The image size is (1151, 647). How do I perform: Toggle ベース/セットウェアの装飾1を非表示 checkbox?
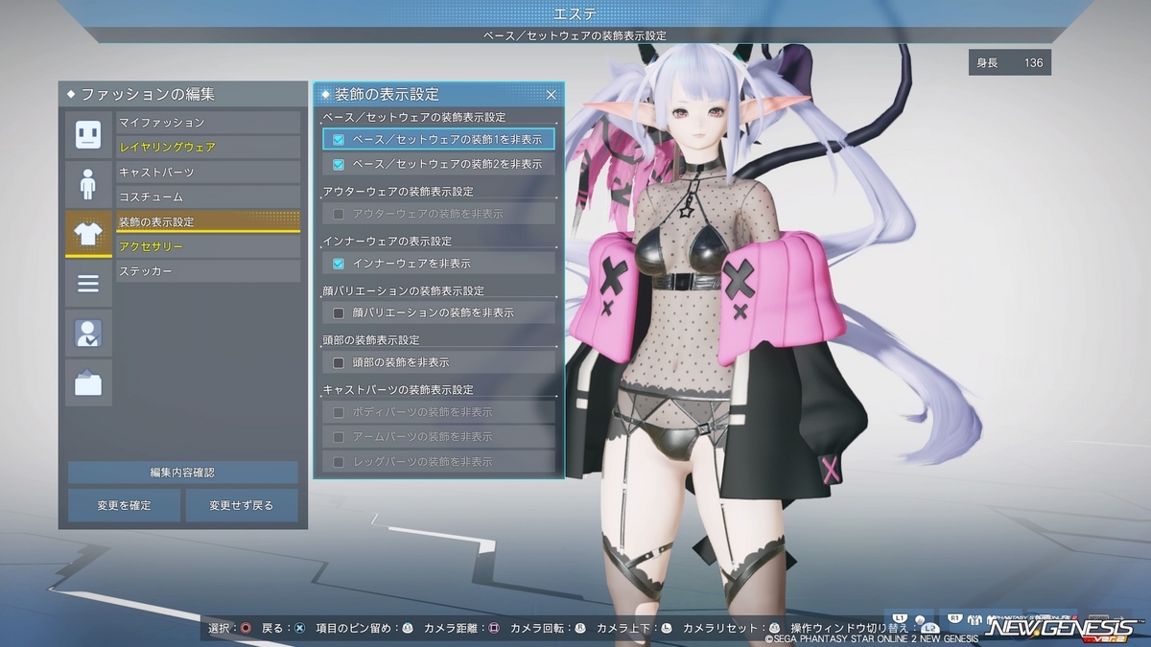pyautogui.click(x=339, y=140)
